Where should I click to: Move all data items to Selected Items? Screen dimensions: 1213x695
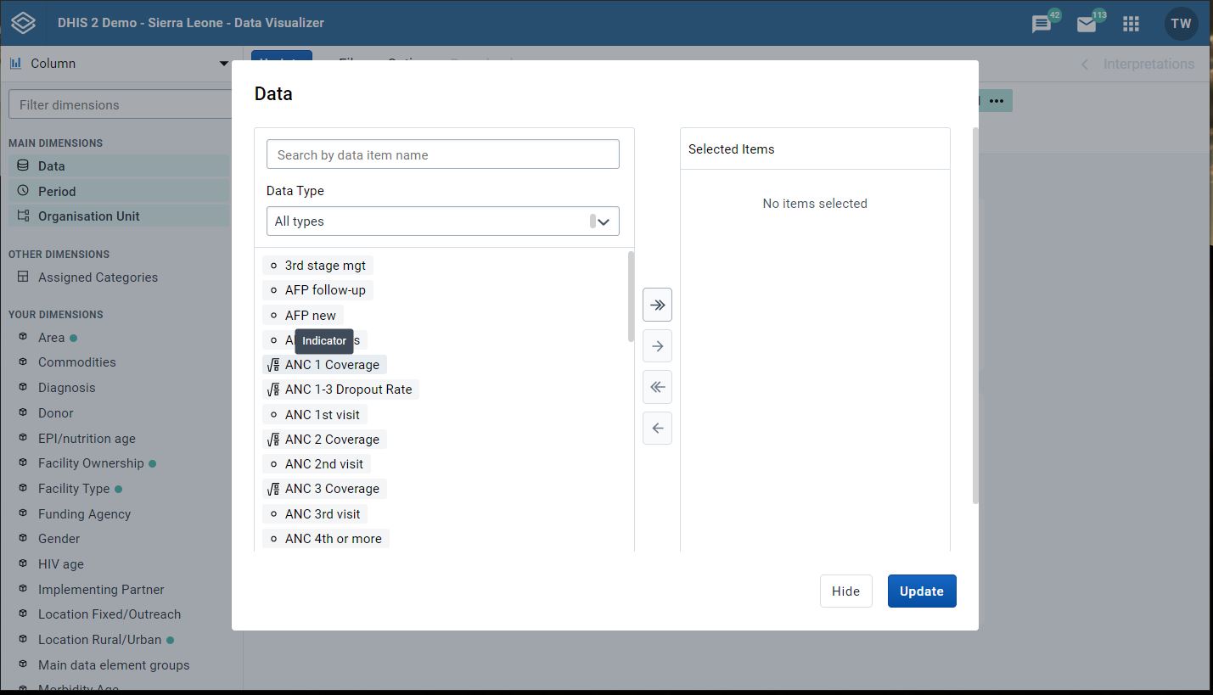657,304
